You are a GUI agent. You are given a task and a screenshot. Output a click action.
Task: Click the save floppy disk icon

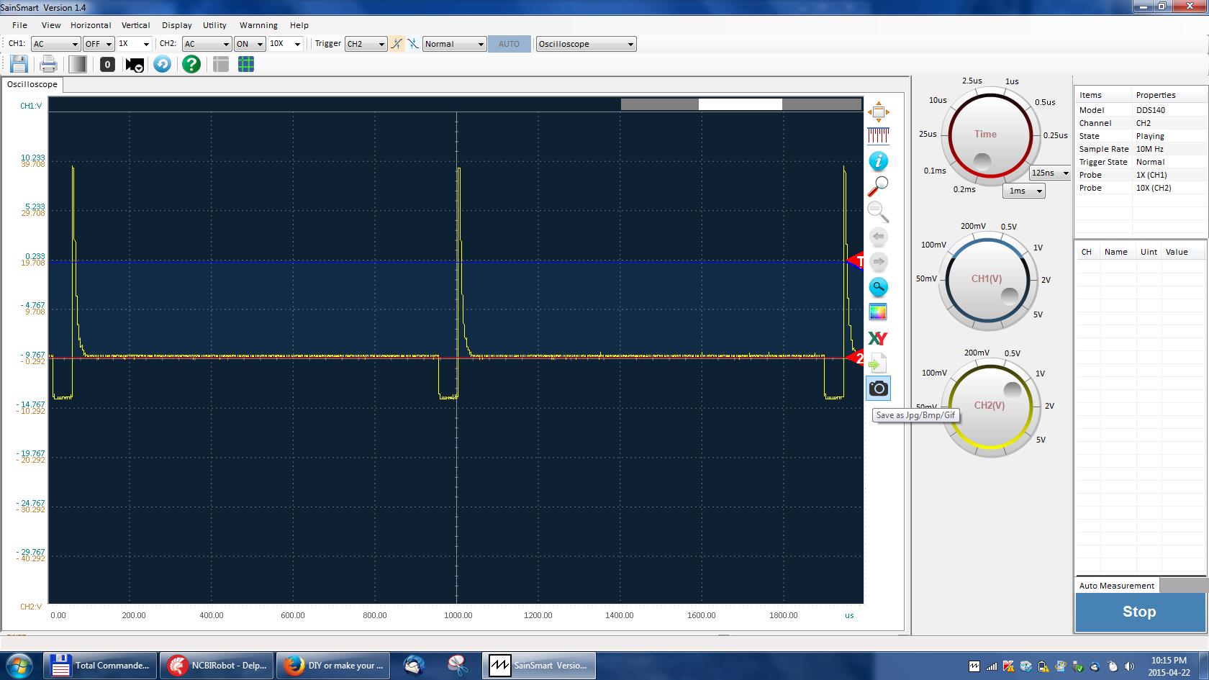(x=19, y=65)
